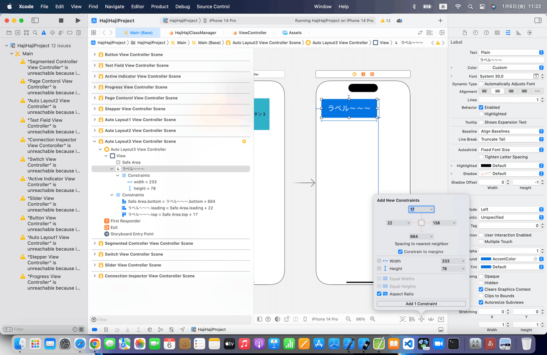547x355 pixels.
Task: Click the Update Frames canvas icon
Action: click(x=403, y=319)
